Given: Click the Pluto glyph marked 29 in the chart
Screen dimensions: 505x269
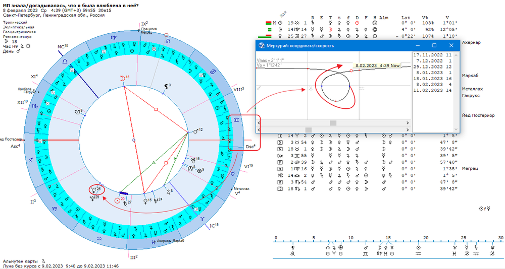Looking at the screenshot, I should (x=92, y=198).
